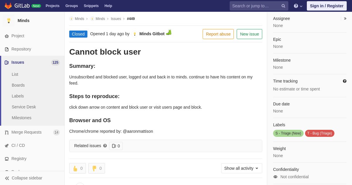Click Issues breadcrumb link

pos(116,19)
